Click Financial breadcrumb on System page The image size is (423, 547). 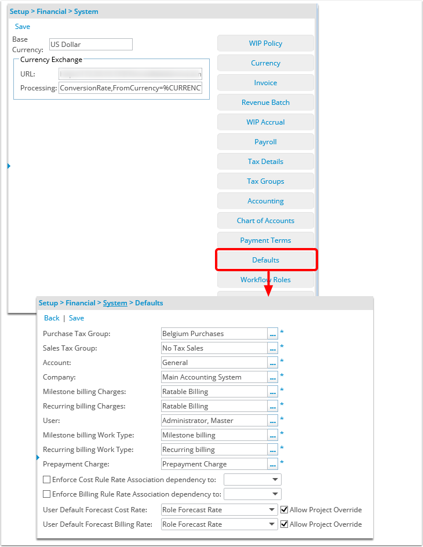[52, 12]
